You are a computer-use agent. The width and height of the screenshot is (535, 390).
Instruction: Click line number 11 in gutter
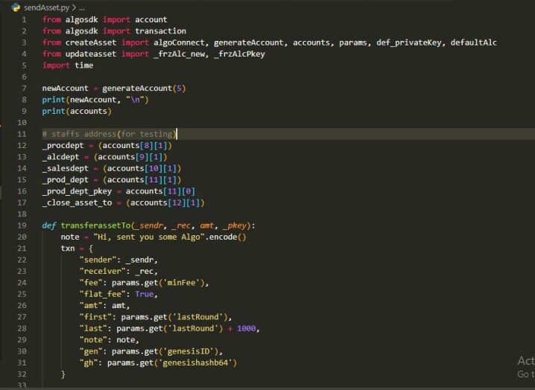click(22, 134)
